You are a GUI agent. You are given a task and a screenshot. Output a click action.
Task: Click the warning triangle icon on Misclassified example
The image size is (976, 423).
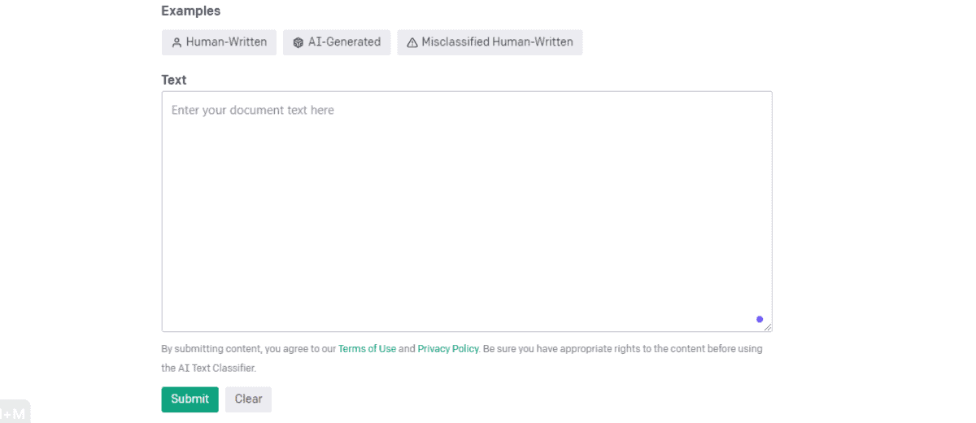(x=412, y=42)
